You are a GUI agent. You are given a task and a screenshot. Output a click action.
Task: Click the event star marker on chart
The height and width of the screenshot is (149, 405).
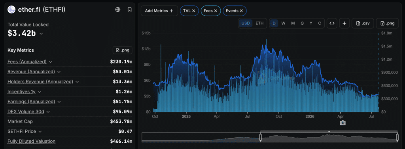(x=343, y=123)
